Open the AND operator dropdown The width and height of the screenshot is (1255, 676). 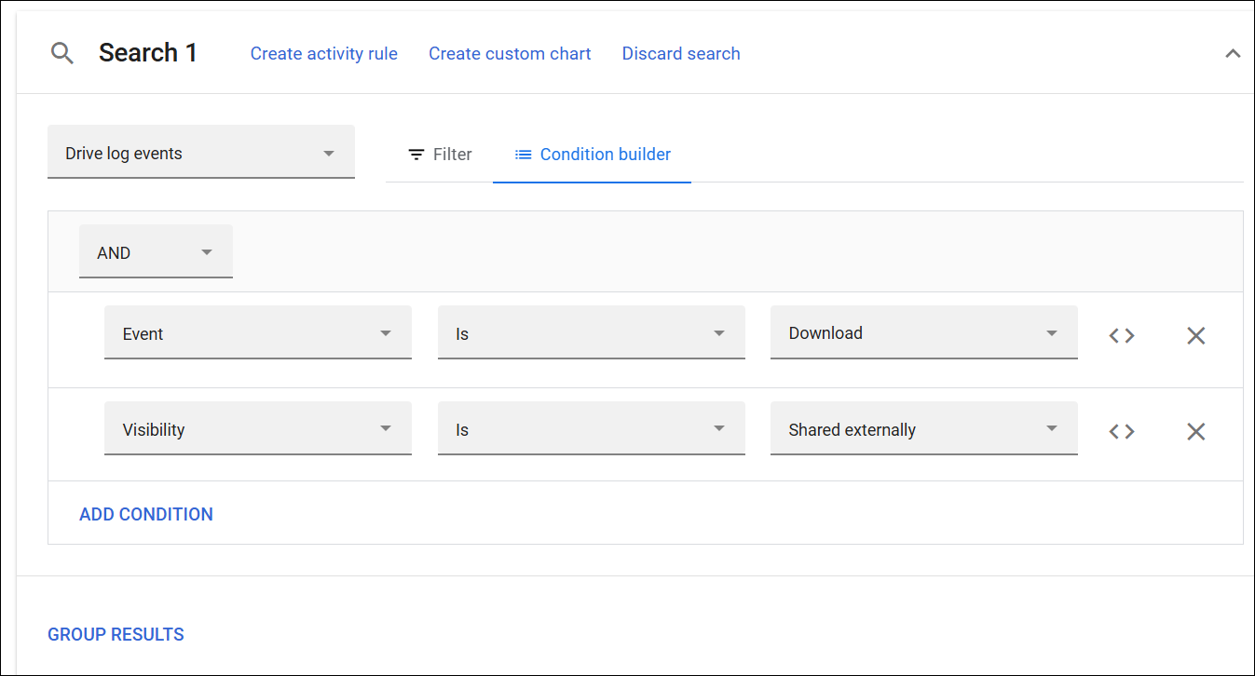[x=156, y=252]
